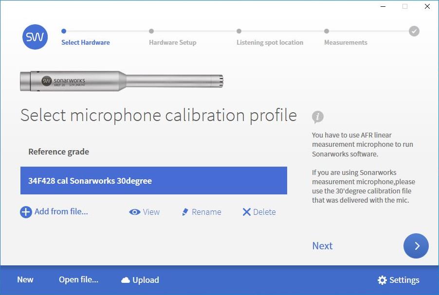This screenshot has width=439, height=295.
Task: Click the Sonarworks SW logo icon
Action: 35,36
